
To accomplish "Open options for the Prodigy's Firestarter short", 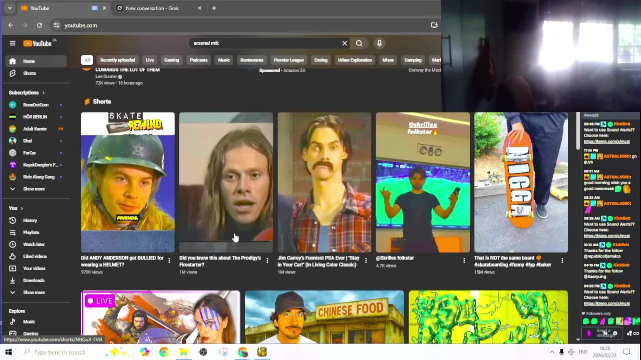I will coord(267,260).
